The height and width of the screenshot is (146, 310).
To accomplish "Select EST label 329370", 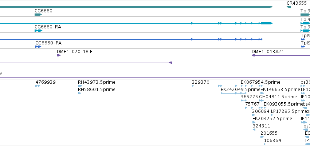I will [x=200, y=82].
